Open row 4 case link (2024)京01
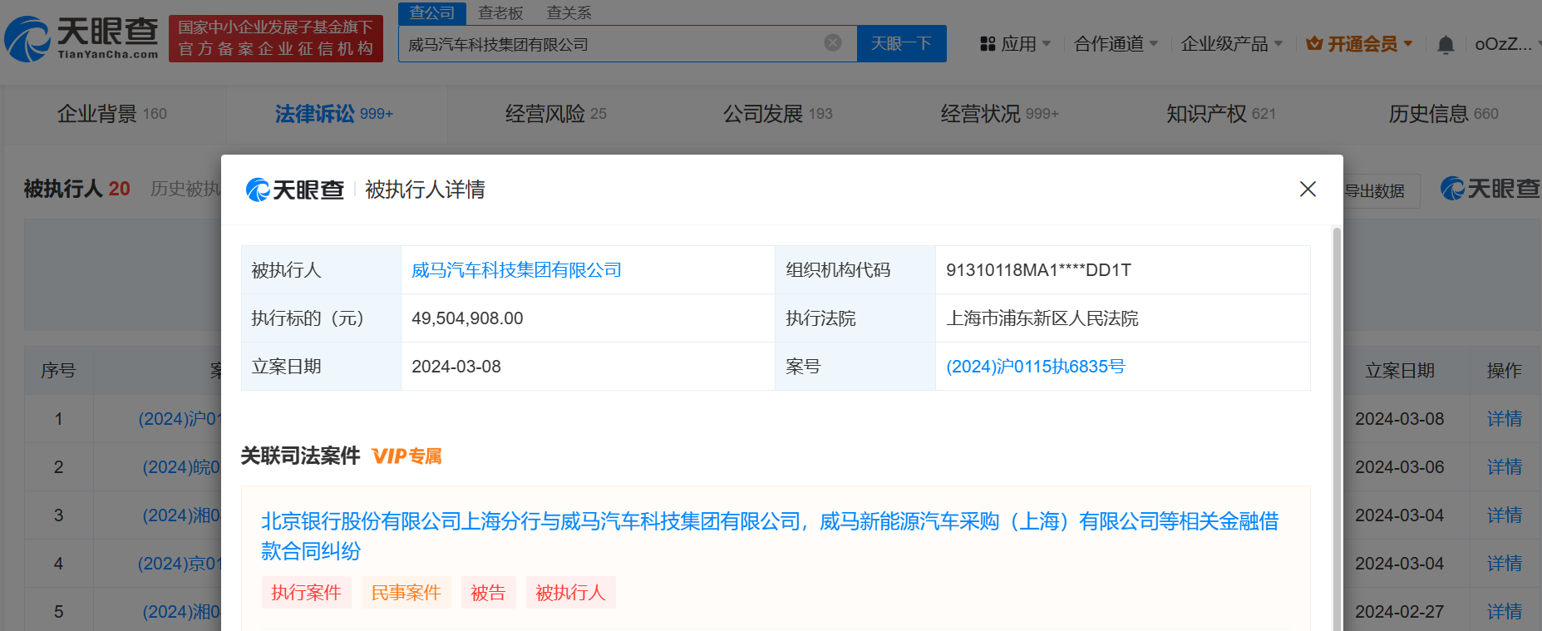The height and width of the screenshot is (631, 1542). pos(180,564)
